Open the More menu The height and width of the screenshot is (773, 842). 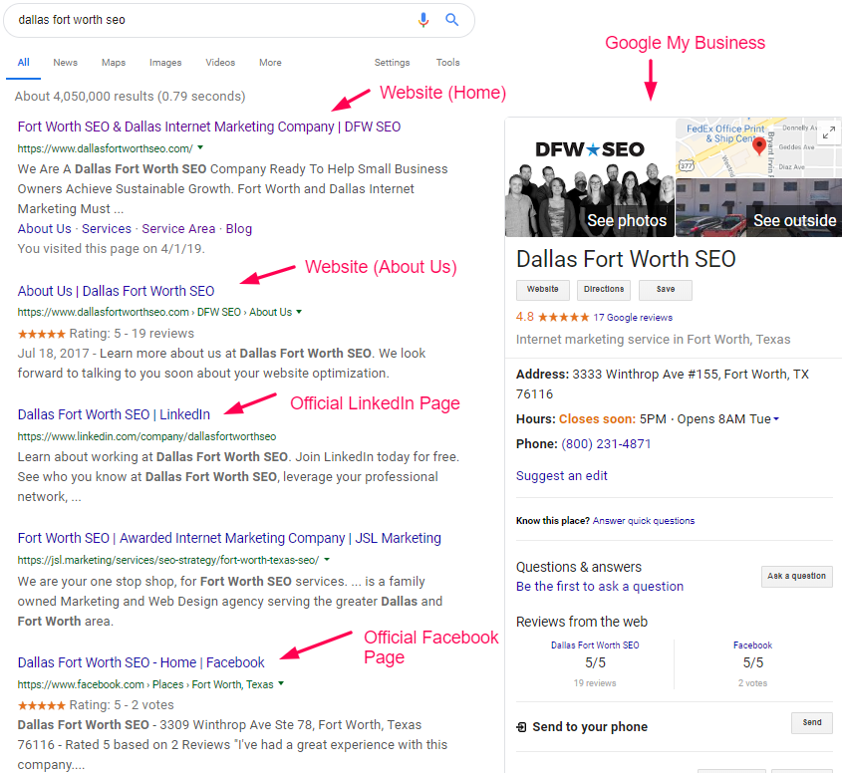click(270, 63)
